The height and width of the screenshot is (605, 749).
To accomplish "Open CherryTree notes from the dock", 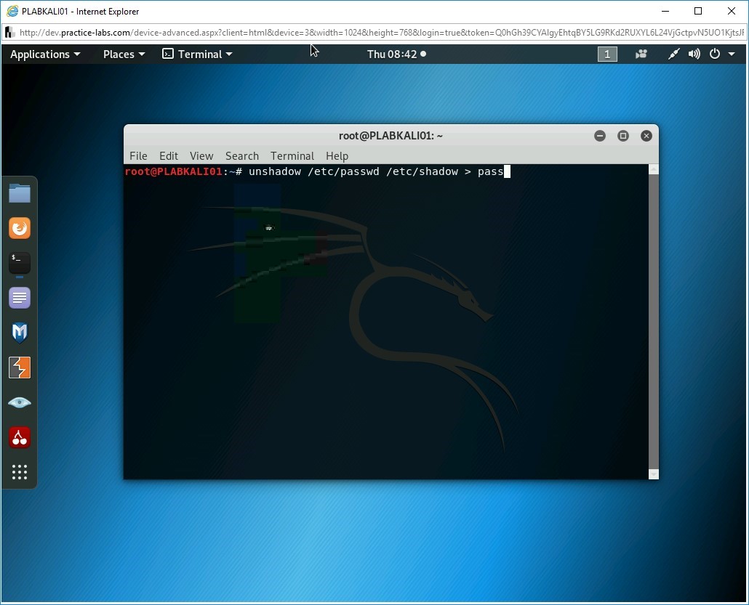I will pos(19,438).
